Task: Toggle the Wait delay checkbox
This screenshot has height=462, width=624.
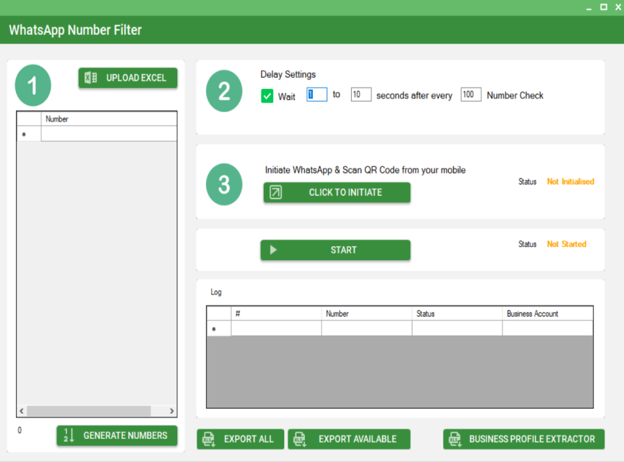Action: pyautogui.click(x=267, y=96)
